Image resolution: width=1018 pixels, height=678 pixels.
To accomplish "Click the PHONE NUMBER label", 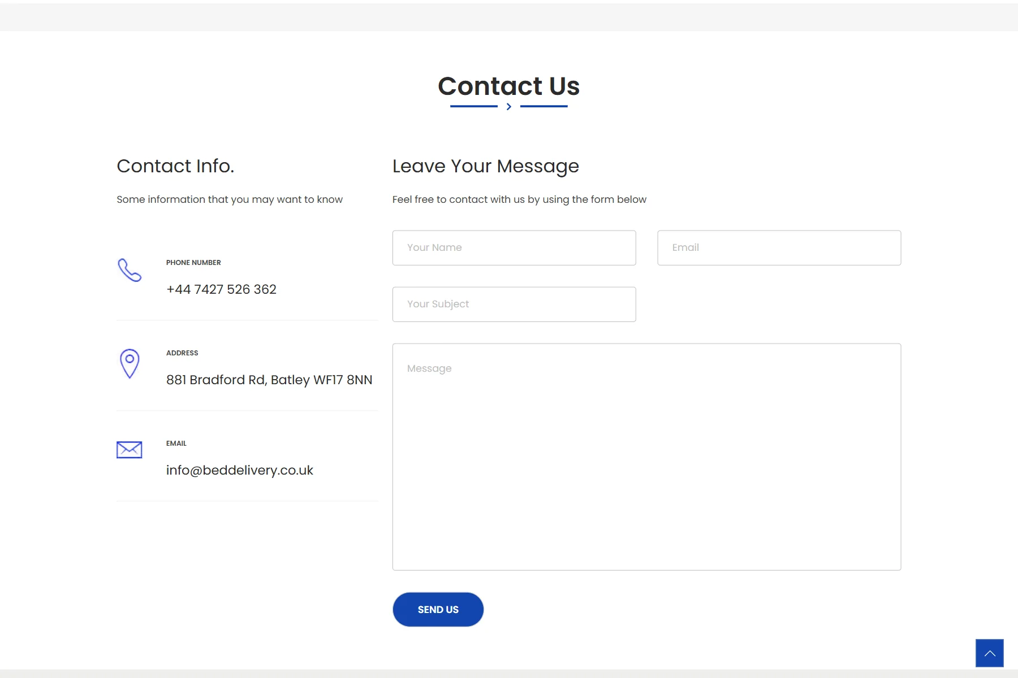I will [x=193, y=263].
